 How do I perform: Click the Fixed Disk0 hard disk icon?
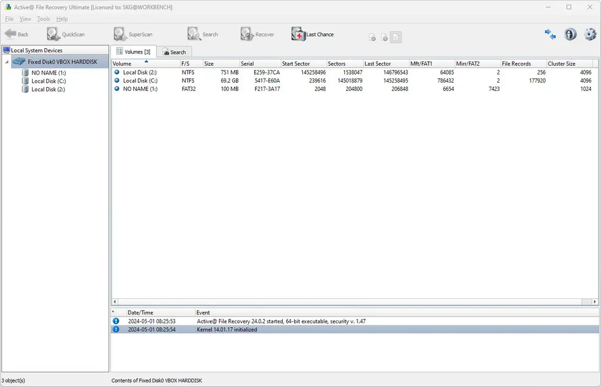coord(19,61)
